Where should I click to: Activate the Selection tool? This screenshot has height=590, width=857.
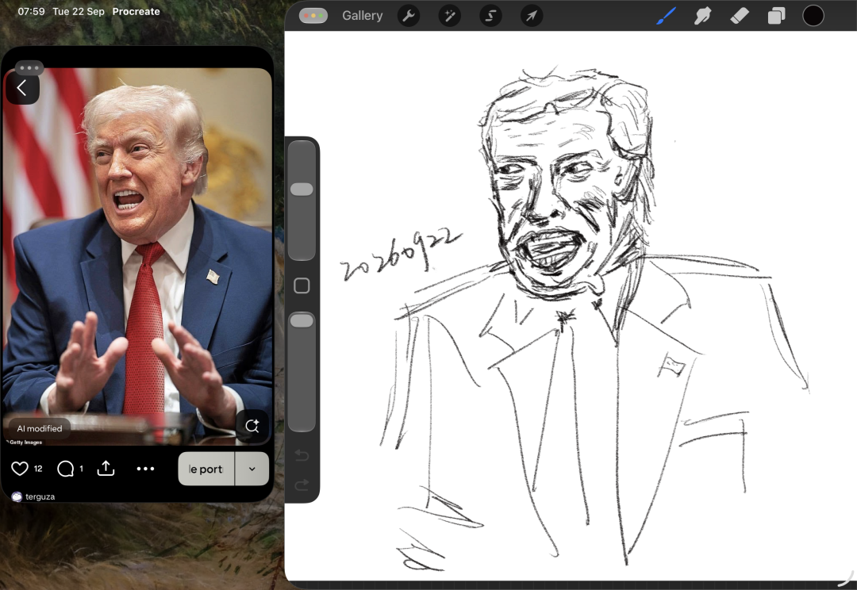(x=491, y=16)
